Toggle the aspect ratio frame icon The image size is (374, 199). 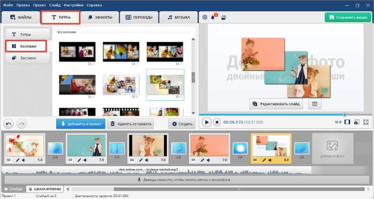click(x=347, y=122)
